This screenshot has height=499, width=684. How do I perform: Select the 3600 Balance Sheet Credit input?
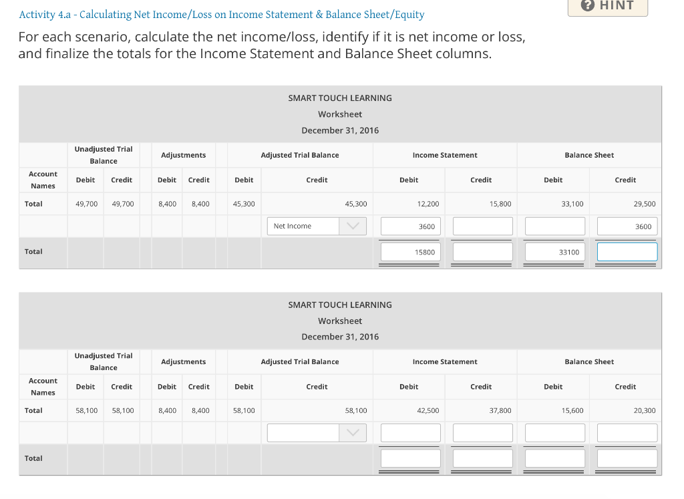(x=626, y=226)
